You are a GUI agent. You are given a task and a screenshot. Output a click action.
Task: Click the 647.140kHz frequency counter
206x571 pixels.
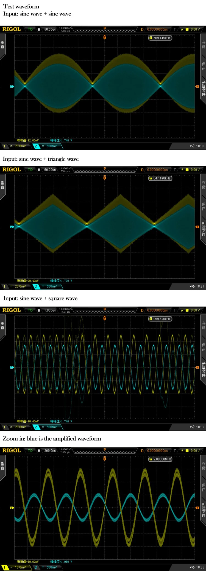160,178
